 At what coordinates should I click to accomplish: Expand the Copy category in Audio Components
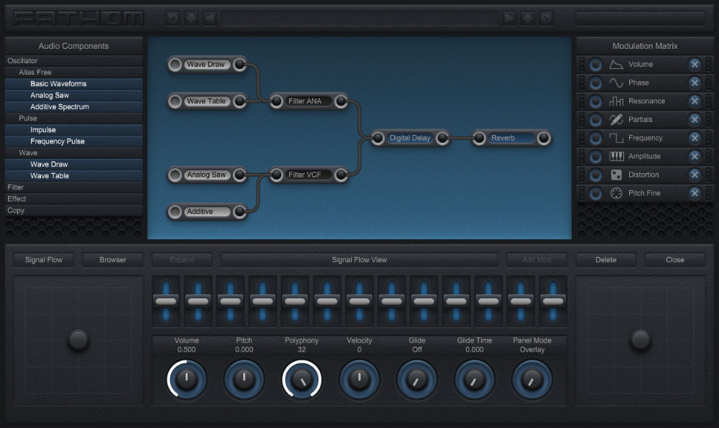click(73, 210)
